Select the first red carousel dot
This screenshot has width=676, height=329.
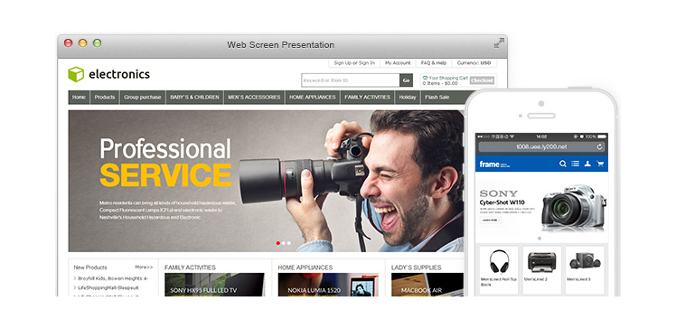[278, 243]
